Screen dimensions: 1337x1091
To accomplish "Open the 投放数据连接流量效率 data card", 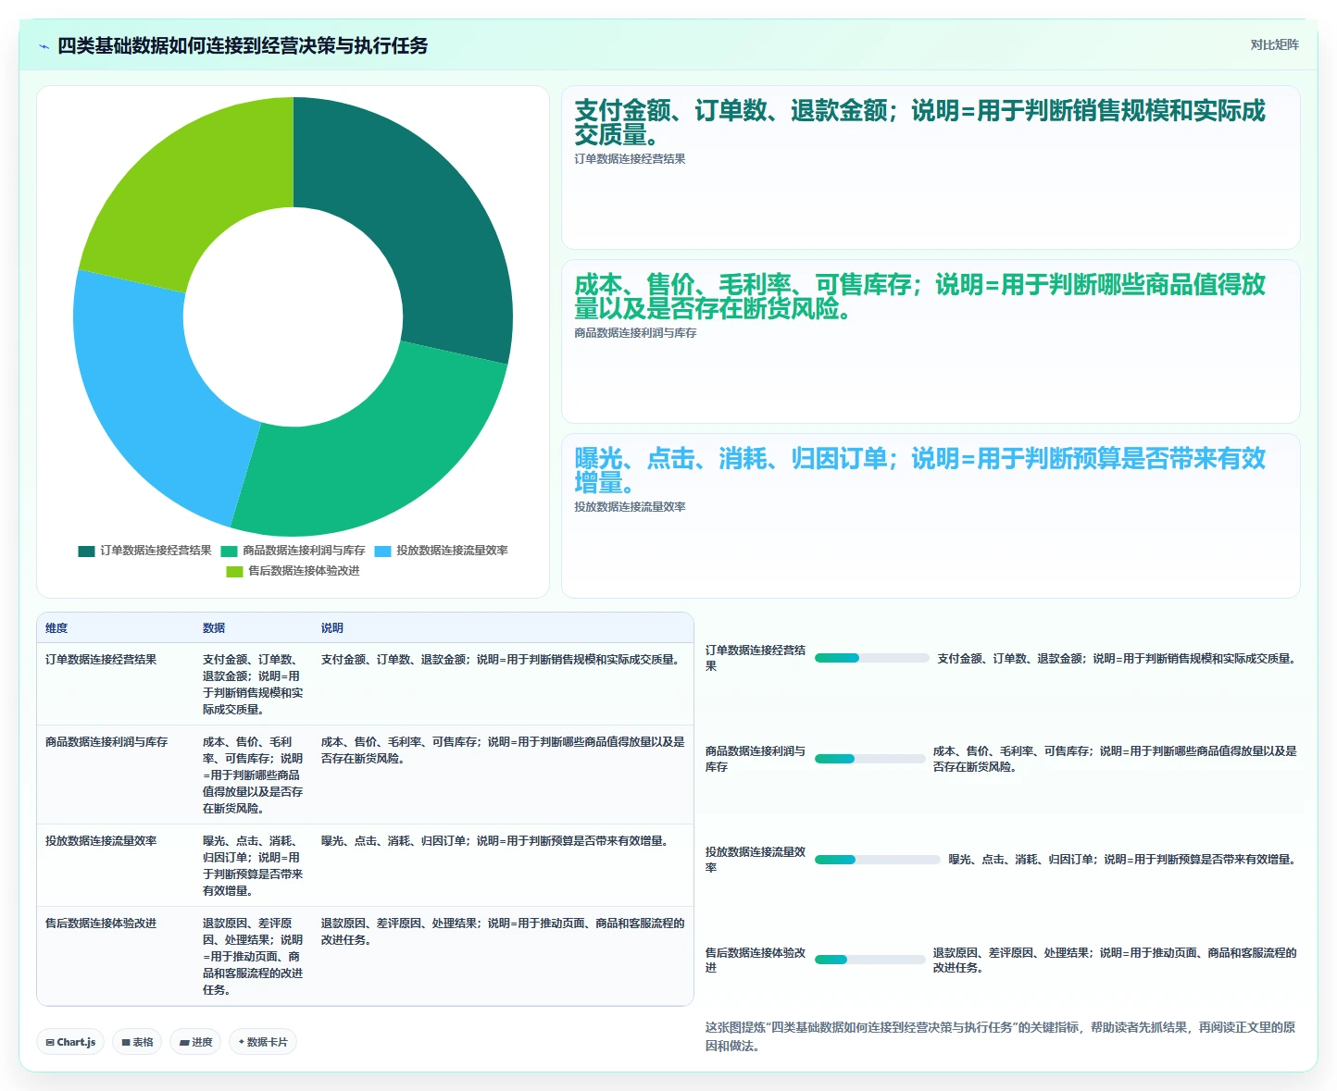I will click(931, 515).
